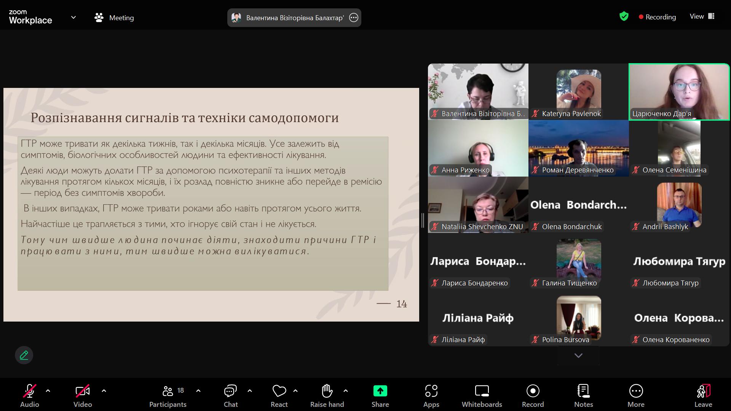Select Олена Корованенко participant tile
731x411 pixels.
679,318
